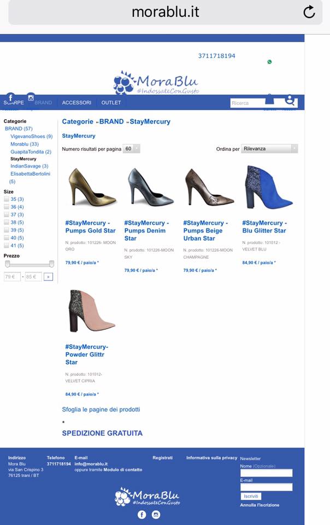Image resolution: width=330 pixels, height=525 pixels.
Task: Open Facebook icon in the footer
Action: point(142,515)
